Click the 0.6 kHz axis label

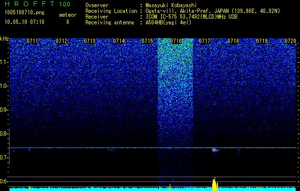pos(4,181)
